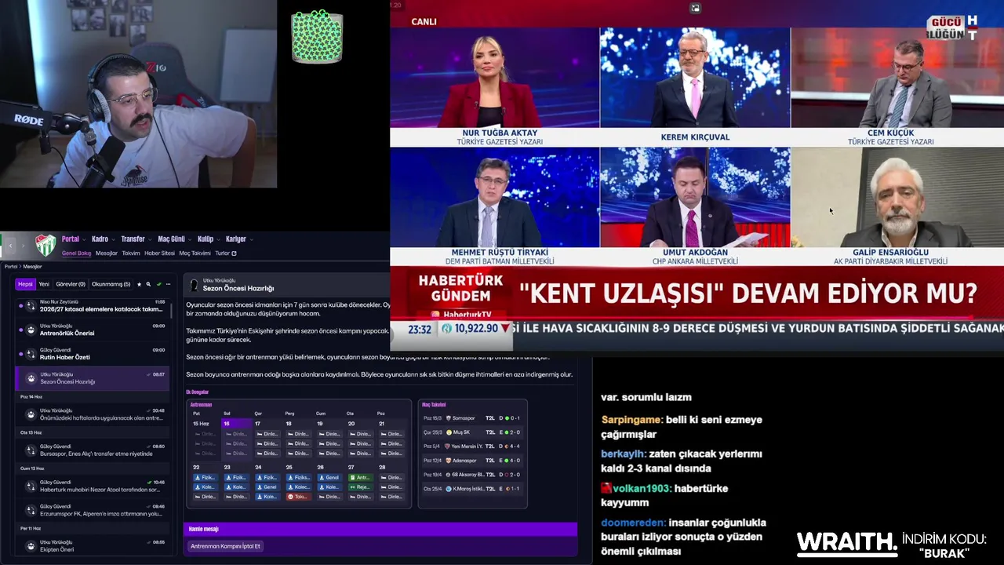Click the streamer webcam feed
Viewport: 1004px width, 565px height.
pyautogui.click(x=138, y=94)
